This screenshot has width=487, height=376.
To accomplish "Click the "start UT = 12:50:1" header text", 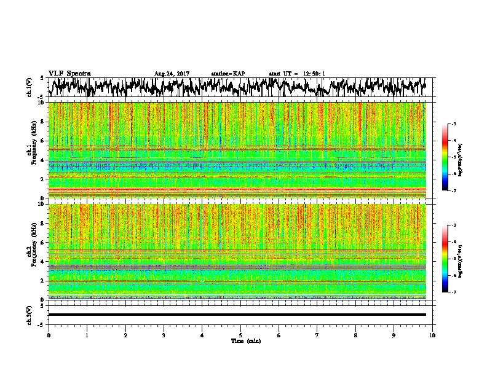I will pos(297,74).
